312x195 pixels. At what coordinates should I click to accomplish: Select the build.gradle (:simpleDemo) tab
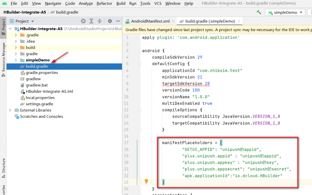point(210,21)
